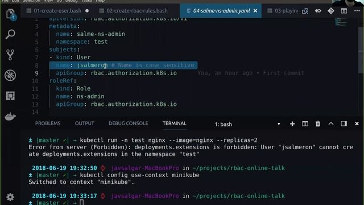
Task: Click the 'You, an hour ago' blame annotation
Action: [251, 73]
